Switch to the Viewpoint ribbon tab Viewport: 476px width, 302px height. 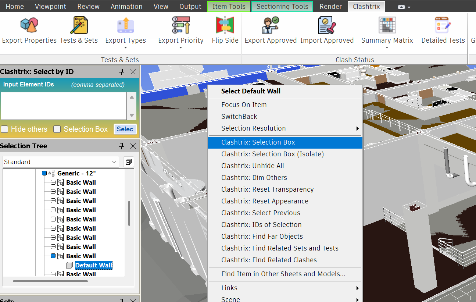click(51, 7)
